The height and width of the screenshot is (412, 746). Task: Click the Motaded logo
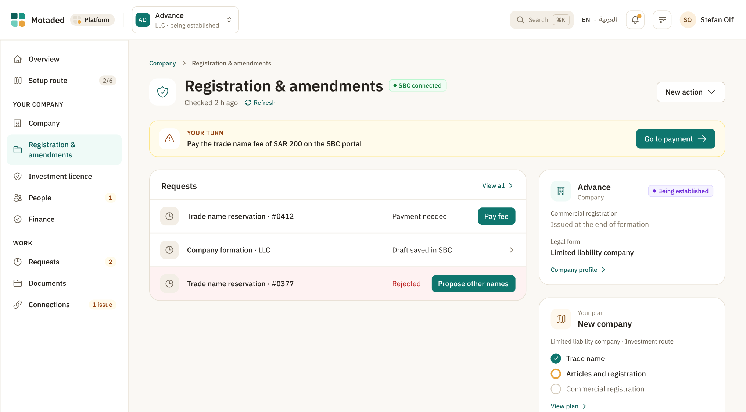[18, 20]
